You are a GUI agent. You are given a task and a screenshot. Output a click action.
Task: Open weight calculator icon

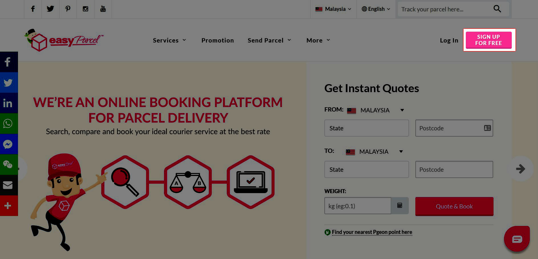(400, 206)
